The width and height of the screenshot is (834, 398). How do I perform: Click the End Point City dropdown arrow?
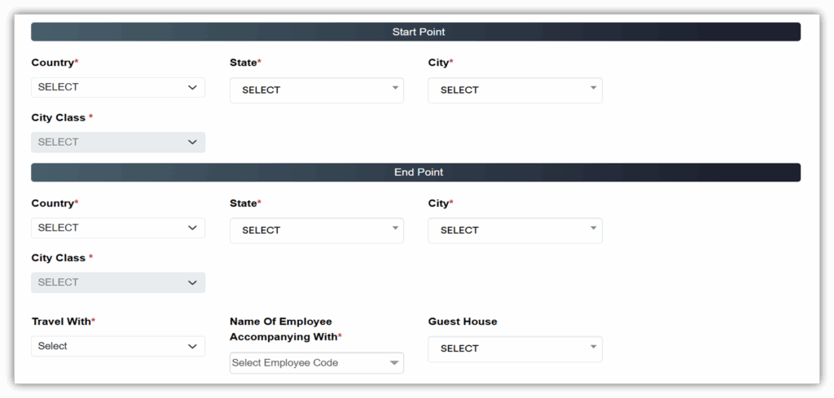pos(594,229)
